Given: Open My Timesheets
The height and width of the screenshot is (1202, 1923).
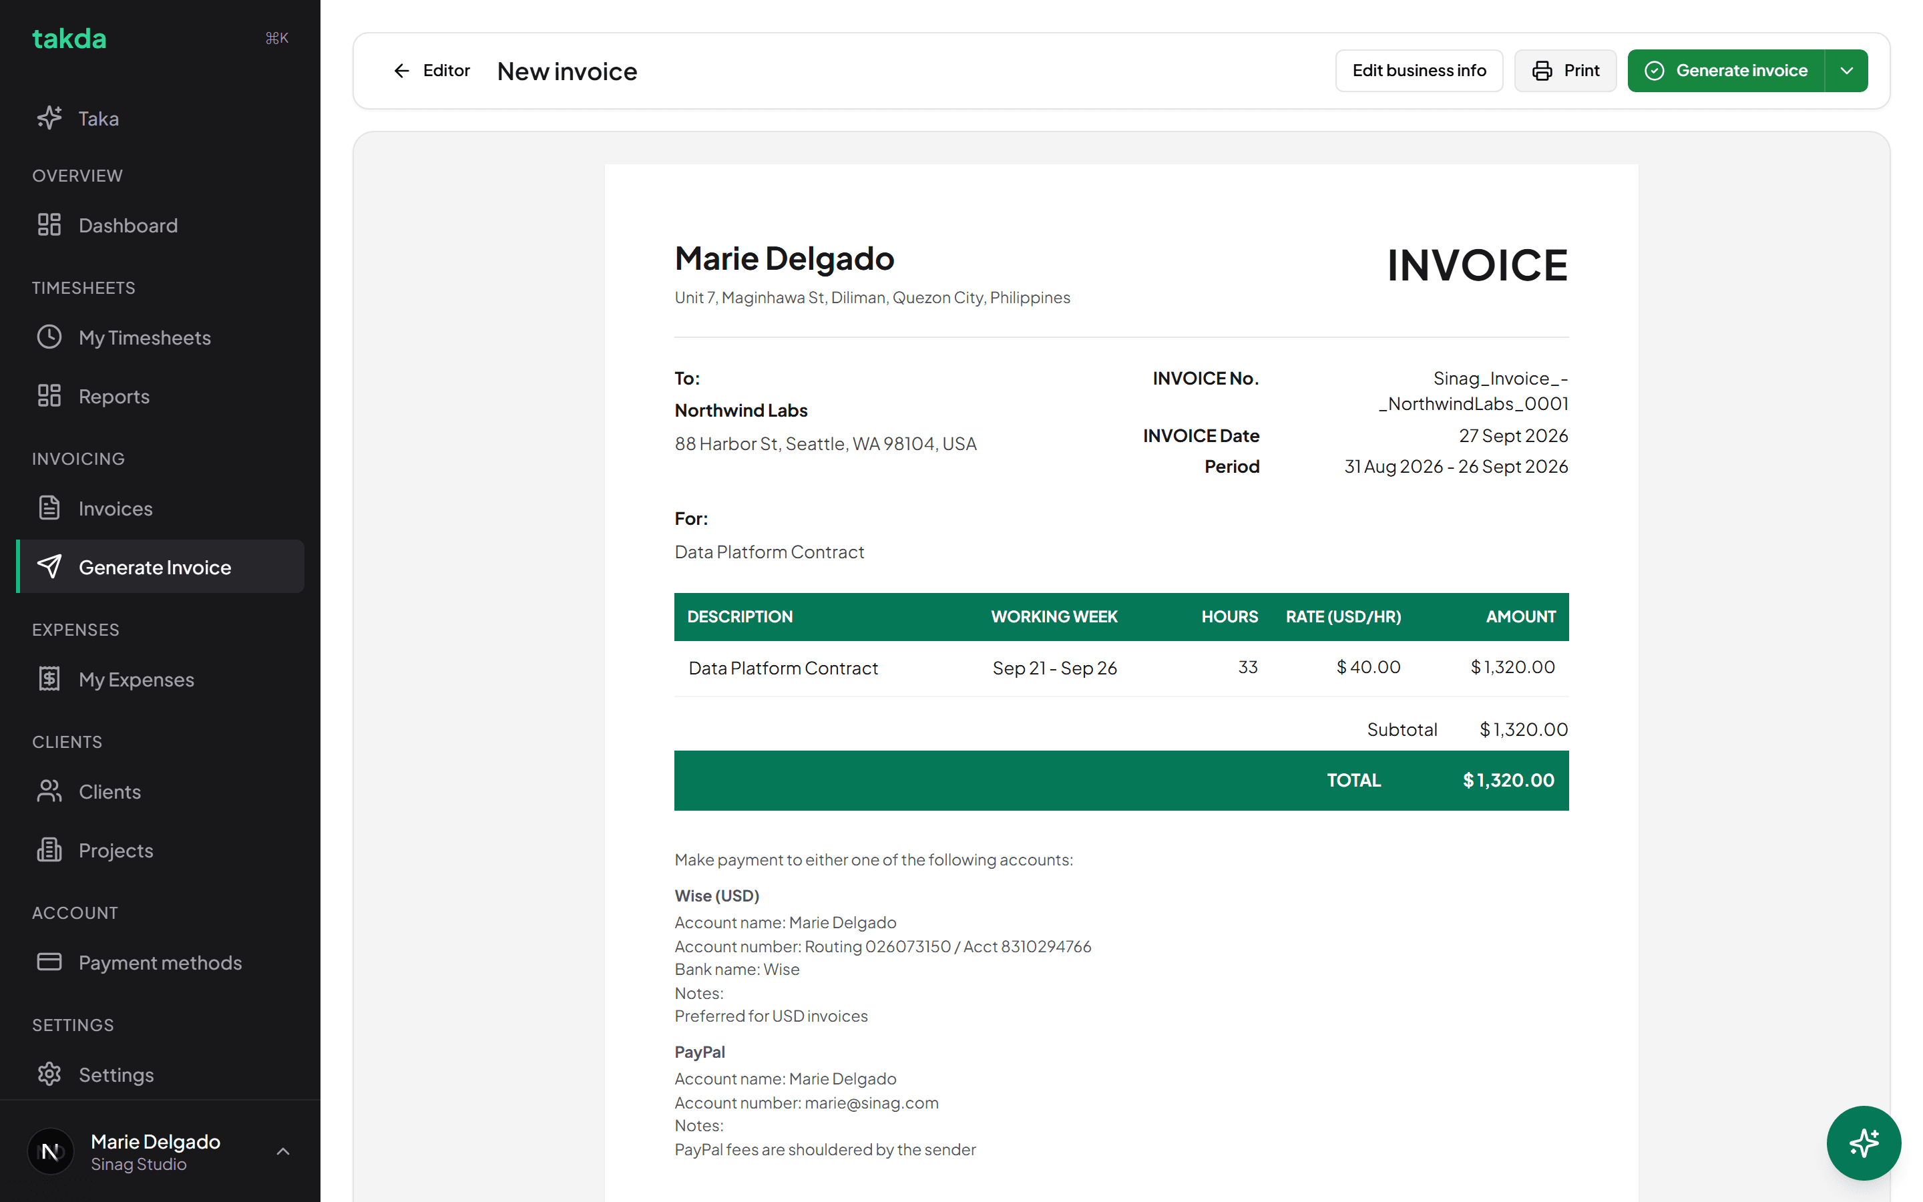Looking at the screenshot, I should (x=160, y=338).
